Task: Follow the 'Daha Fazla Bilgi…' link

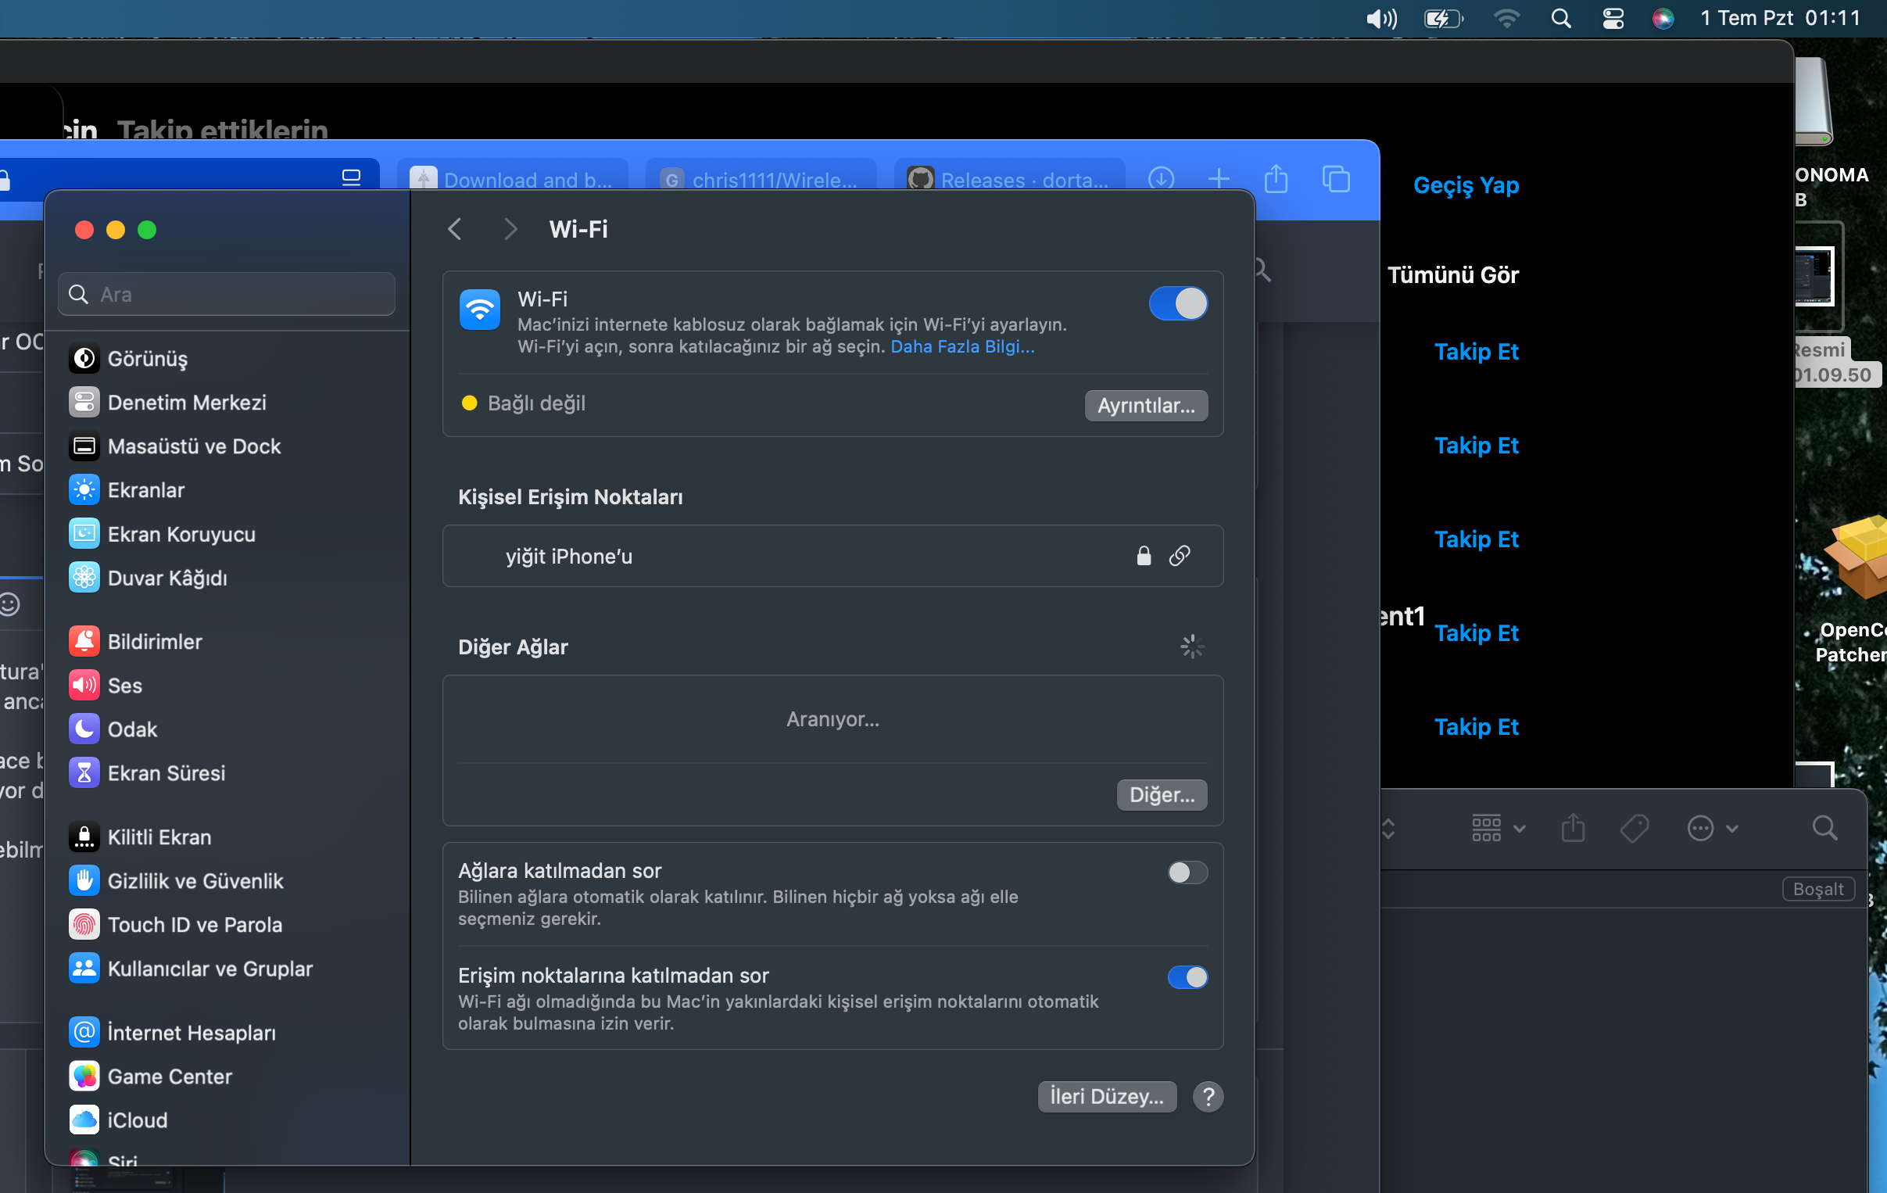Action: click(962, 346)
